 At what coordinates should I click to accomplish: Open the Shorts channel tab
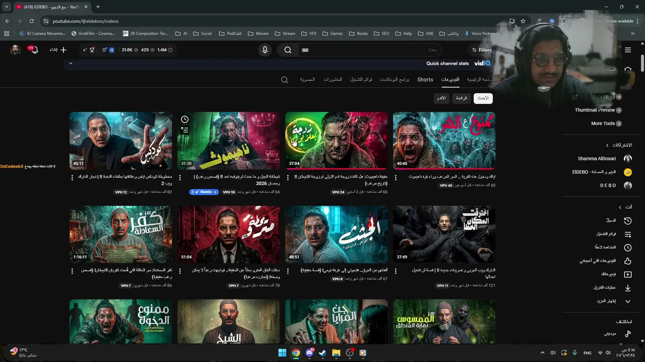(x=425, y=79)
